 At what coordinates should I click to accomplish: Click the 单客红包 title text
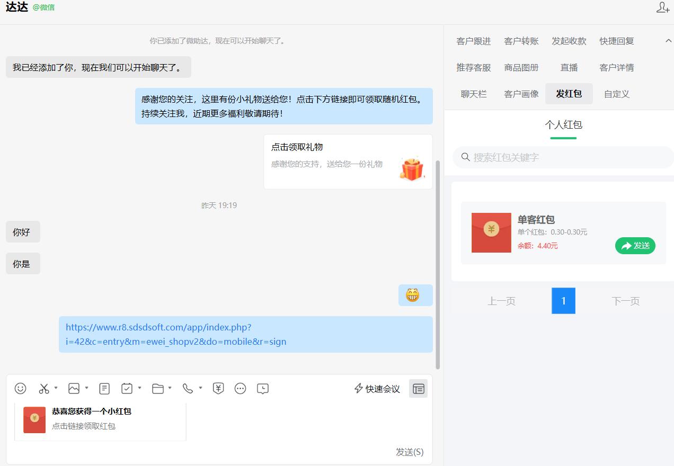[536, 220]
